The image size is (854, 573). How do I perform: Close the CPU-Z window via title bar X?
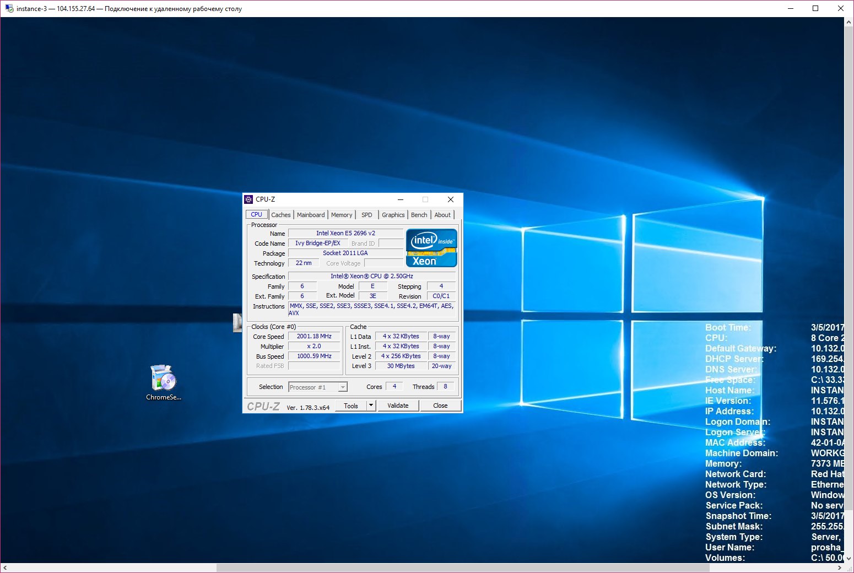(451, 199)
